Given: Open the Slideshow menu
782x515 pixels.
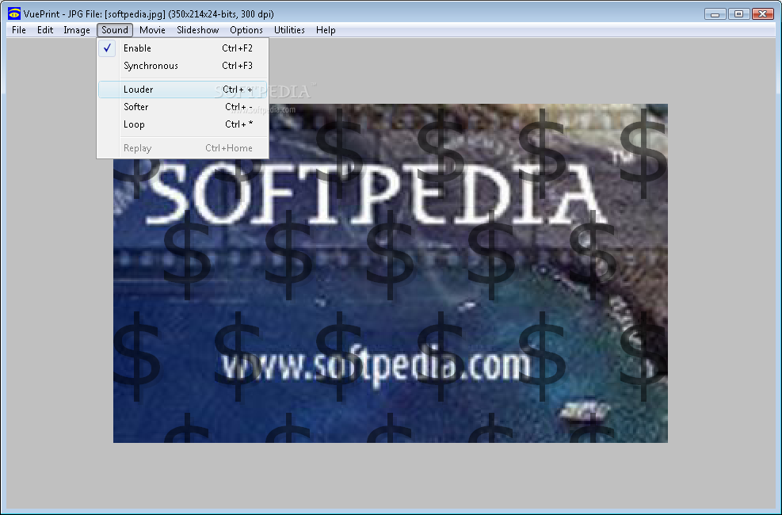Looking at the screenshot, I should [x=197, y=30].
